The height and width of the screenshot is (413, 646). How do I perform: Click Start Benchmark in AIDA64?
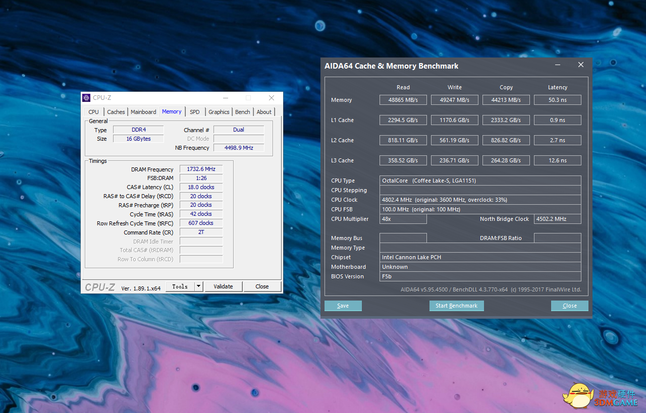tap(457, 306)
